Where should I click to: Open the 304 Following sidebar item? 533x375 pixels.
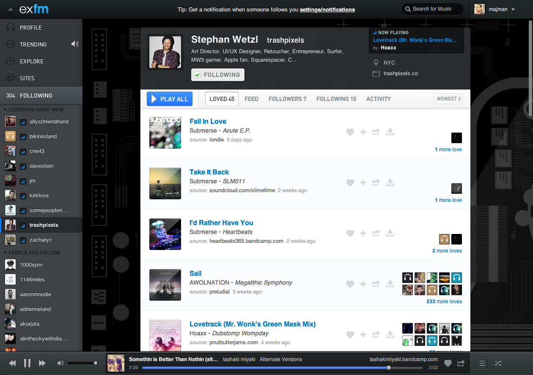tap(41, 95)
